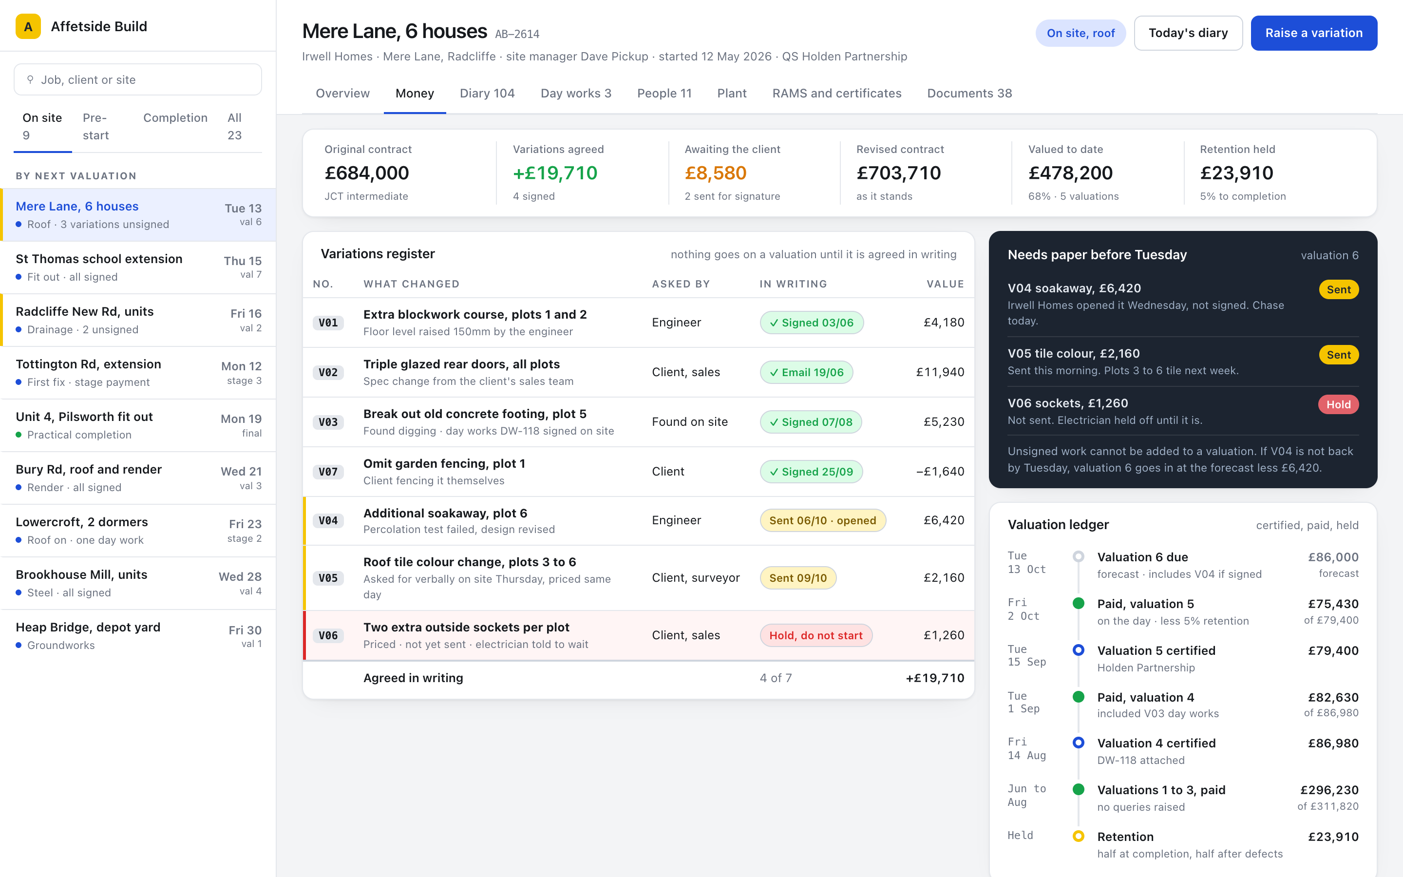Select St Thomas school extension job
The width and height of the screenshot is (1403, 877).
pos(138,267)
